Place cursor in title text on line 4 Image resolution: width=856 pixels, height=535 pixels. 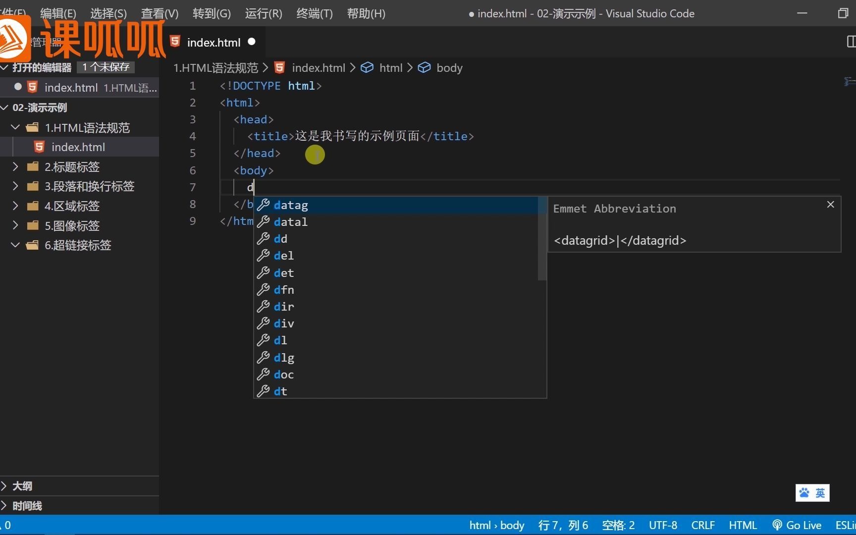click(357, 136)
